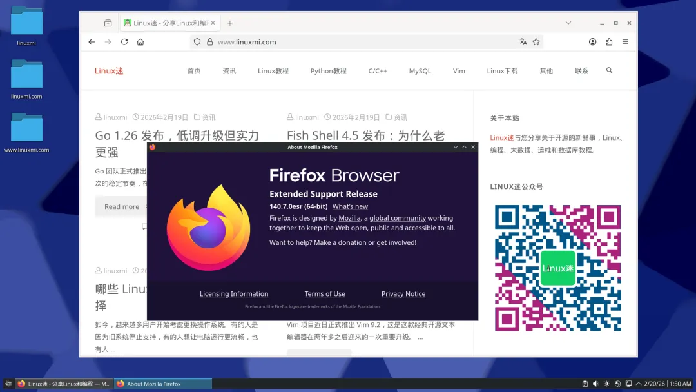Open the 联系 navigation menu item

[x=581, y=71]
